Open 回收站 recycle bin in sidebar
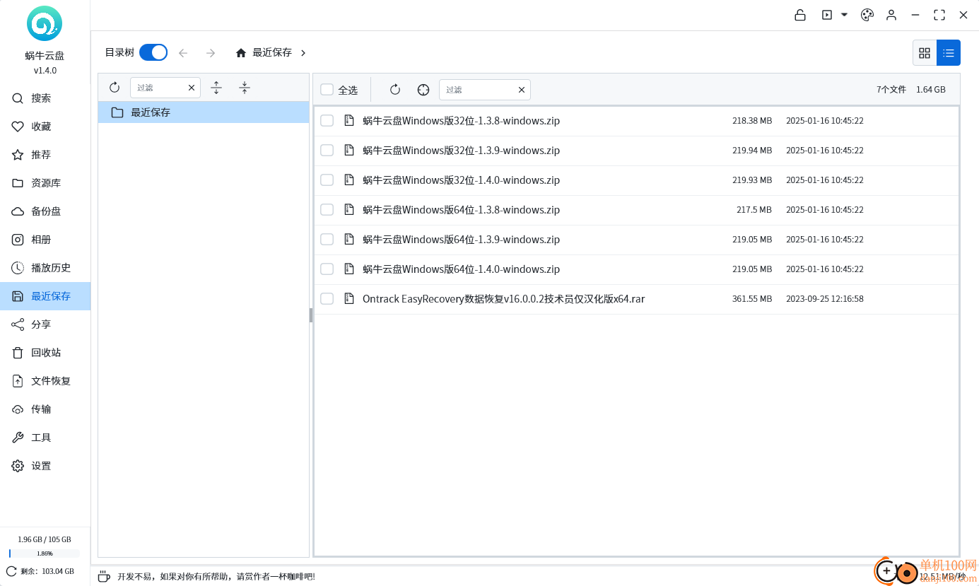The image size is (979, 586). 45,353
